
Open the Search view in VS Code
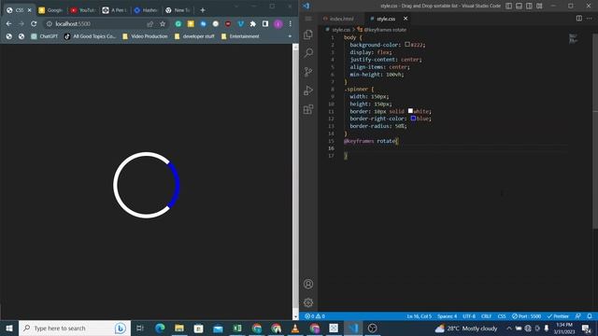308,53
